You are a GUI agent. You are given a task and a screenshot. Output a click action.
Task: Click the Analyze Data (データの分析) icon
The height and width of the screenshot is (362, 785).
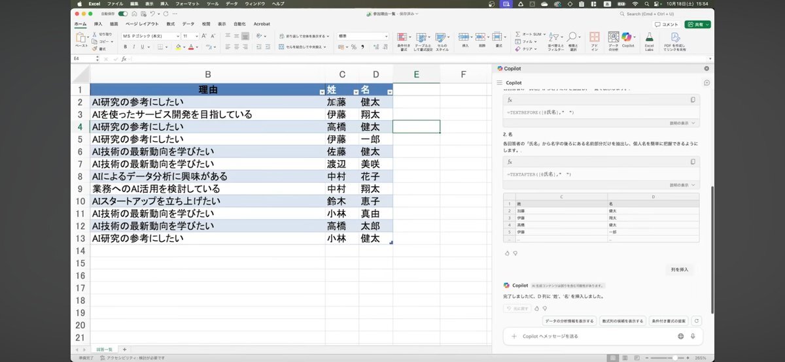[x=613, y=39]
